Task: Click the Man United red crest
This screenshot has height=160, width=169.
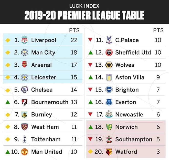Action: pos(25,152)
